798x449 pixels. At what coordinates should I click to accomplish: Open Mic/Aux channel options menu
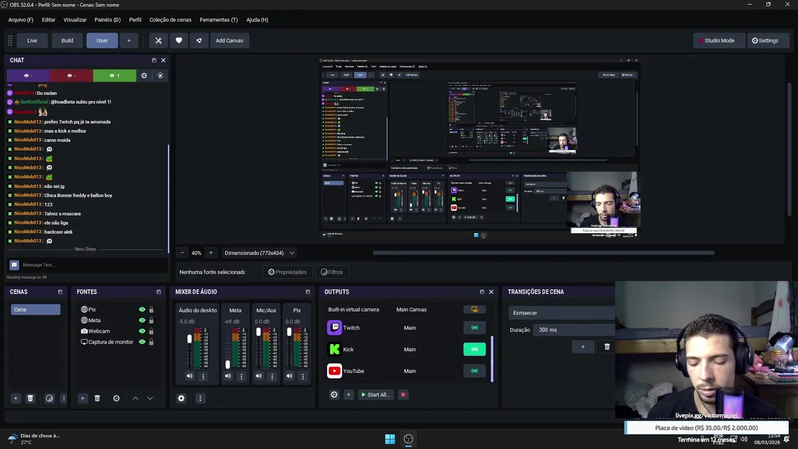272,376
